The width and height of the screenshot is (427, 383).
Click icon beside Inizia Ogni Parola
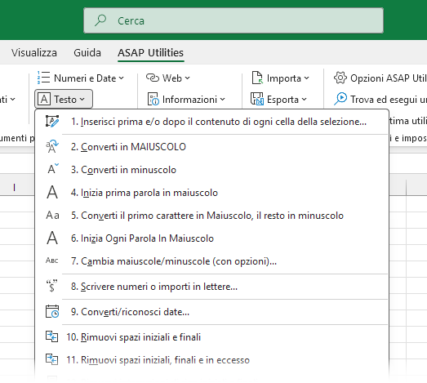coord(52,238)
